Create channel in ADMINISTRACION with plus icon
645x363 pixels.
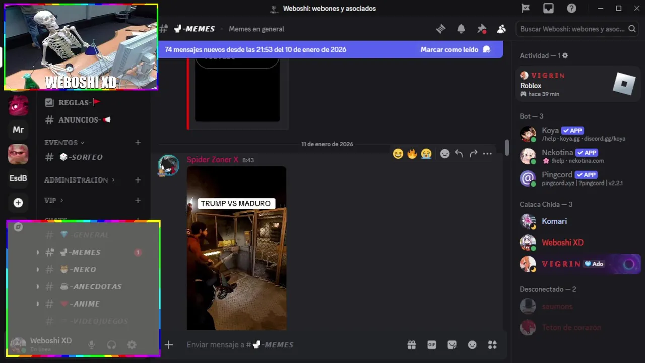(138, 180)
